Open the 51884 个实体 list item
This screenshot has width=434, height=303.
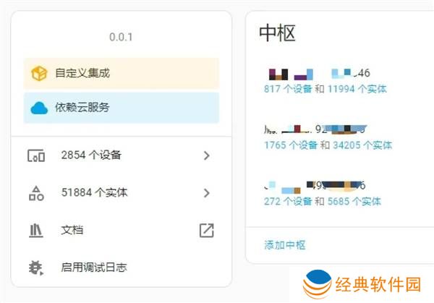pos(94,193)
